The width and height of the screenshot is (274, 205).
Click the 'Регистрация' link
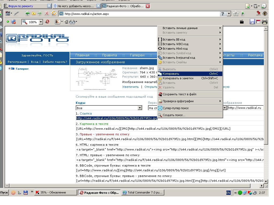point(17,62)
